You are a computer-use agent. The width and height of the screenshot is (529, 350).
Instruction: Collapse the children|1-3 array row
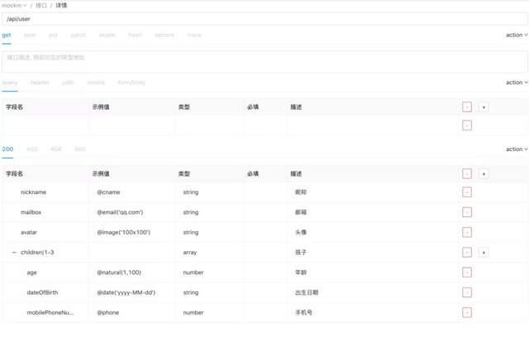(x=14, y=253)
